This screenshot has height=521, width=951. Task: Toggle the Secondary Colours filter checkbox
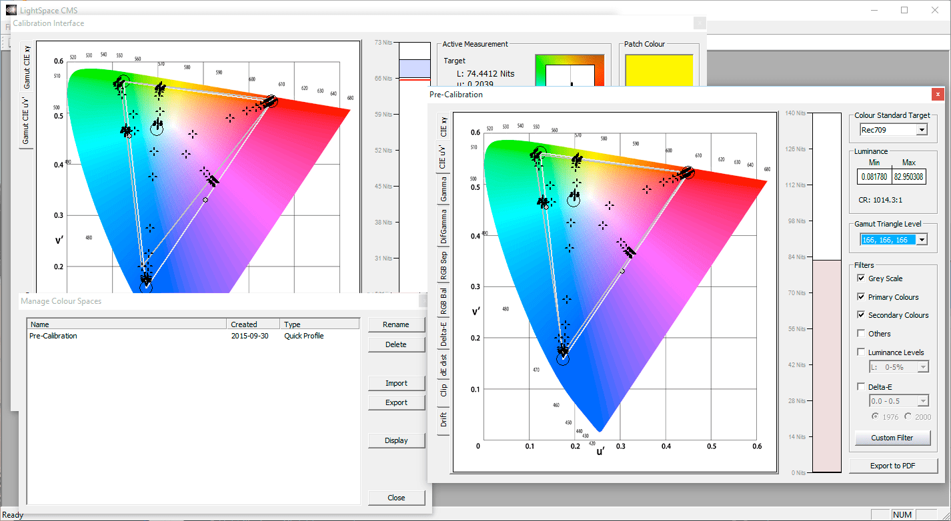pos(862,315)
